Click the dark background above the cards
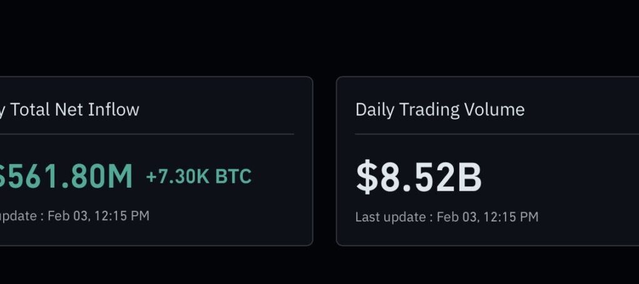 click(x=319, y=38)
